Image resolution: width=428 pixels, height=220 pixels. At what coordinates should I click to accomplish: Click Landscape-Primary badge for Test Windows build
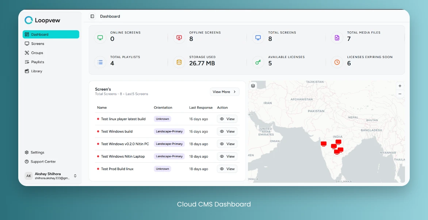(169, 131)
